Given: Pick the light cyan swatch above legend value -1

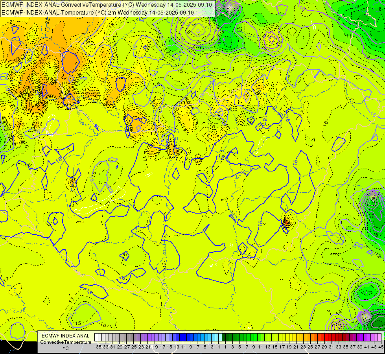Looking at the screenshot, I should point(217,337).
